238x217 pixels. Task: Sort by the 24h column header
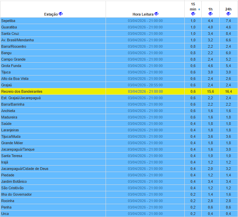[x=228, y=9]
